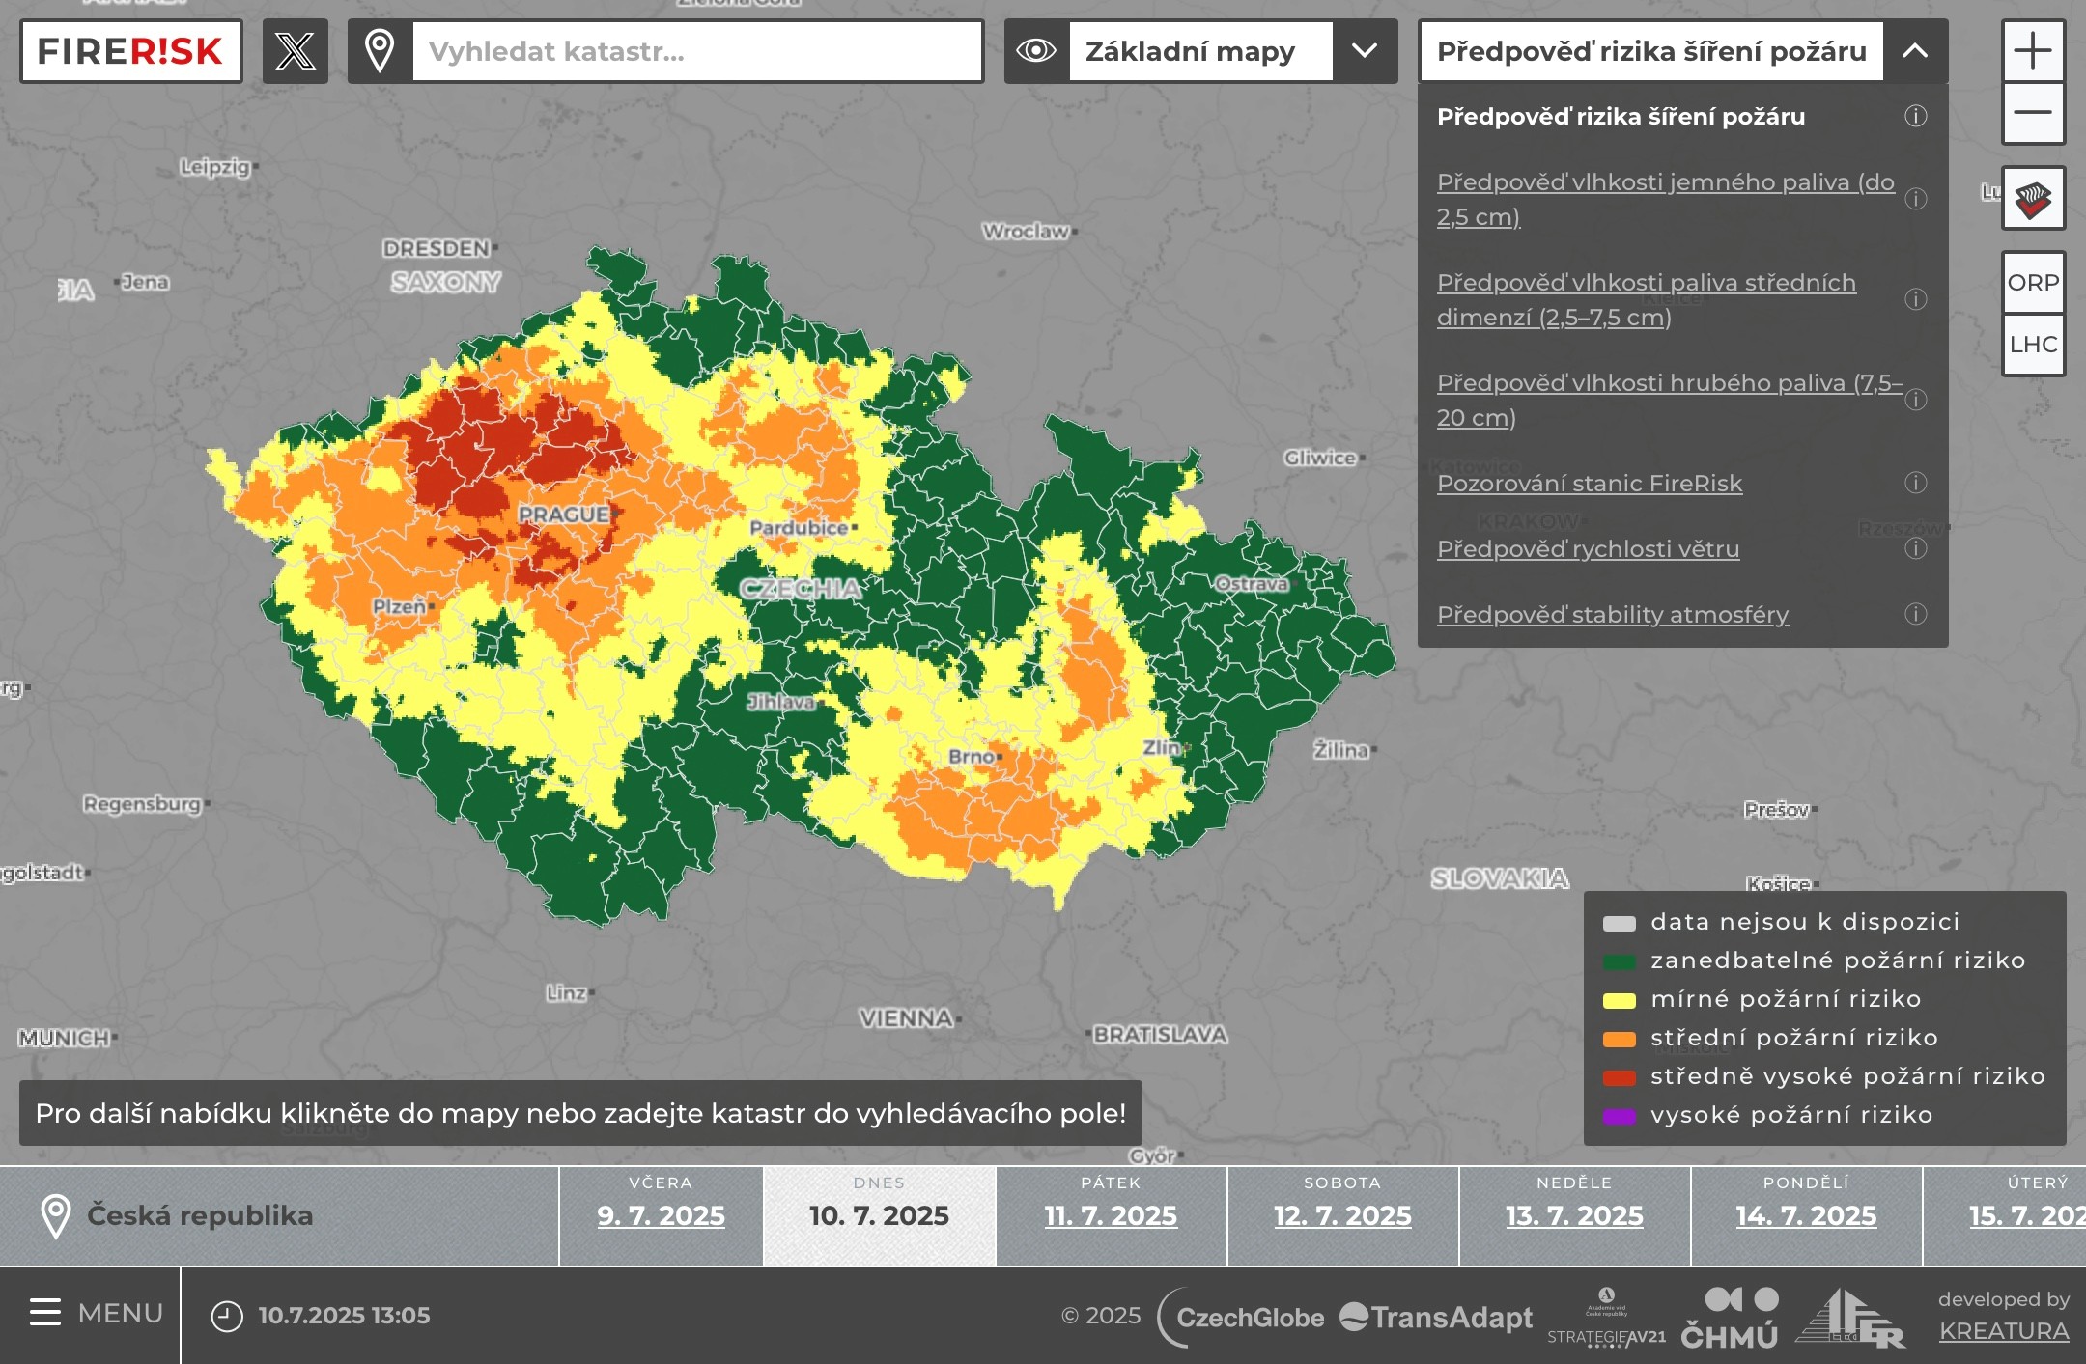
Task: Select Předpověď vlhkosti jemného paliva layer
Action: (1666, 199)
